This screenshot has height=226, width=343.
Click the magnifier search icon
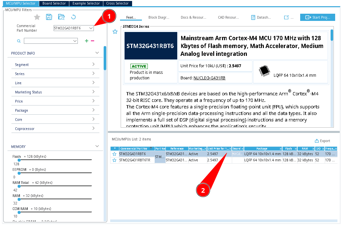click(x=19, y=41)
